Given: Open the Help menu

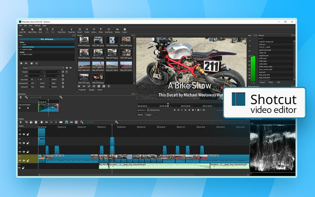Looking at the screenshot, I should coord(45,25).
